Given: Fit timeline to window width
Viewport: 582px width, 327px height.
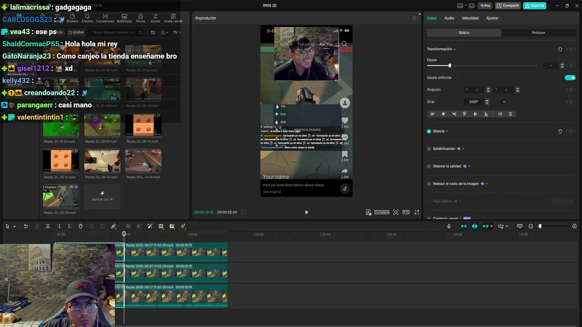Looking at the screenshot, I should [x=520, y=226].
